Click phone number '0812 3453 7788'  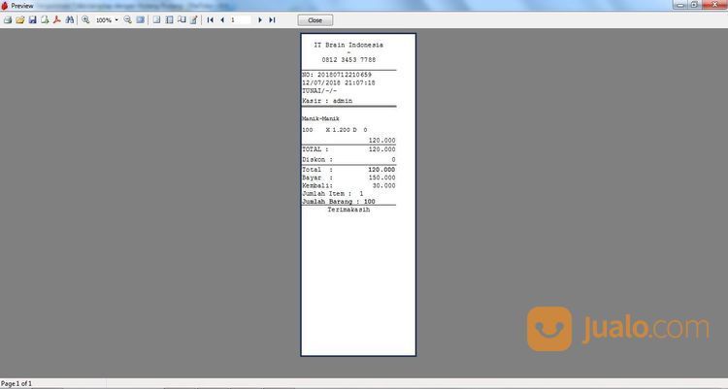[348, 60]
